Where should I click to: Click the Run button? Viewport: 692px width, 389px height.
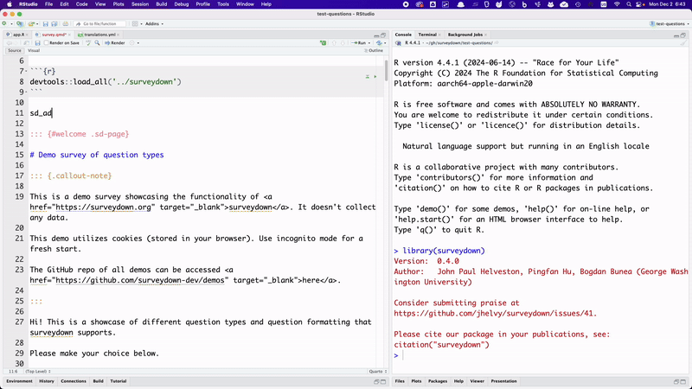(359, 42)
